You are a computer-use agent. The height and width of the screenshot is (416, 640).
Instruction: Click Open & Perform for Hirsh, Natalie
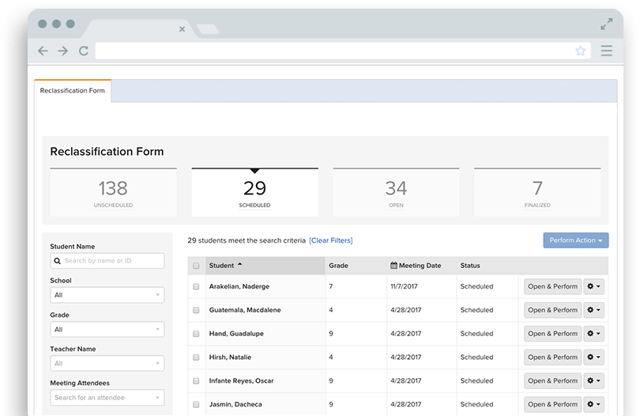(x=552, y=357)
